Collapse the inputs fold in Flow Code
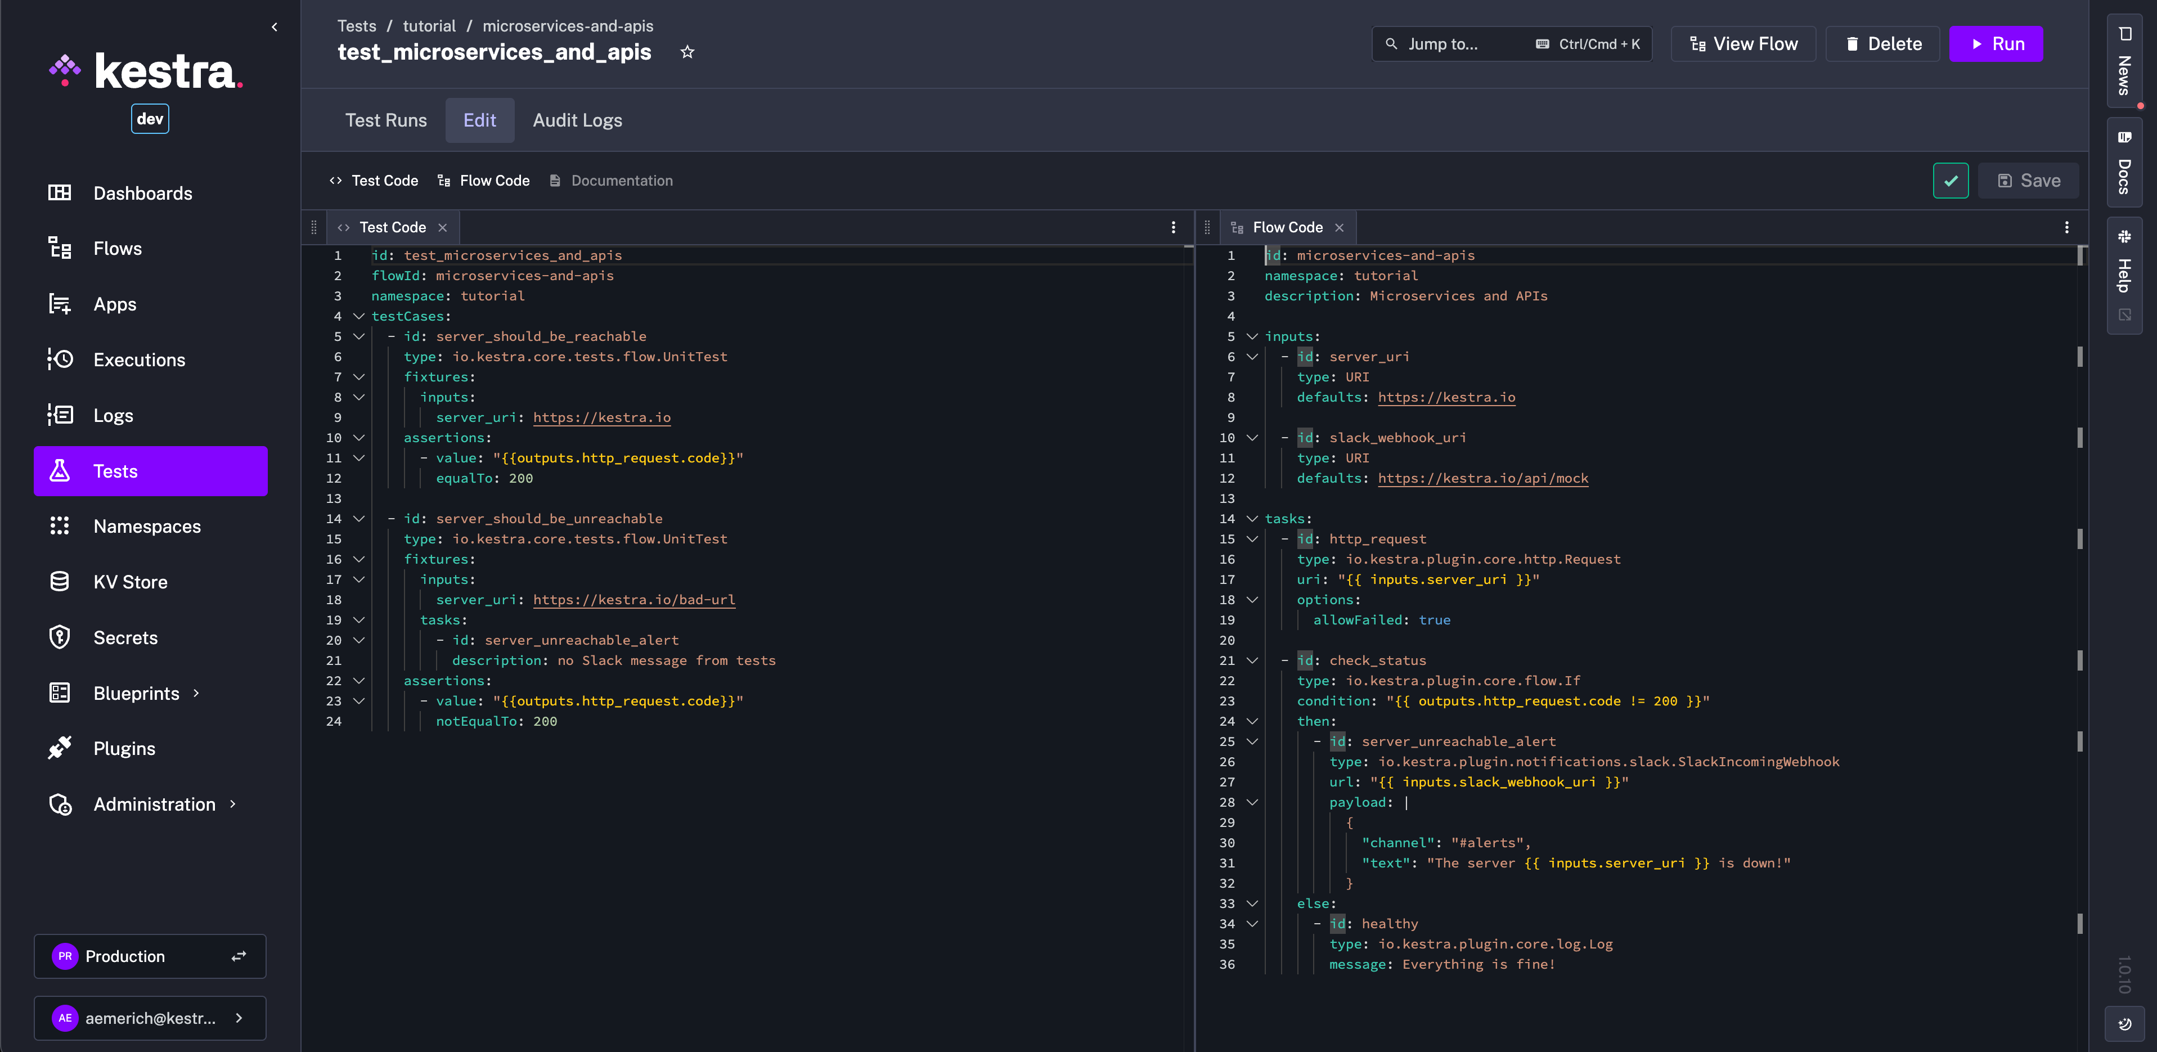Screen dimensions: 2157x1052 pos(1252,336)
